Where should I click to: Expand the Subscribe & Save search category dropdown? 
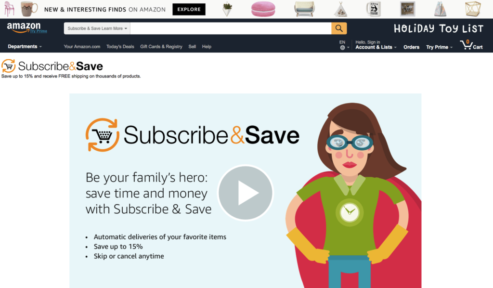[97, 28]
